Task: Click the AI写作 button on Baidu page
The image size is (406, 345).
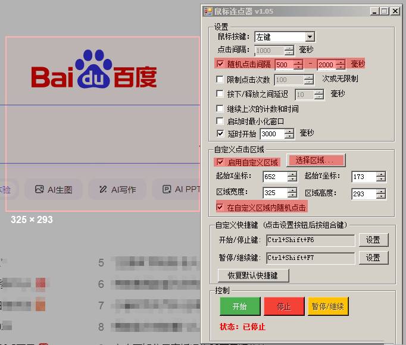Action: pyautogui.click(x=117, y=189)
